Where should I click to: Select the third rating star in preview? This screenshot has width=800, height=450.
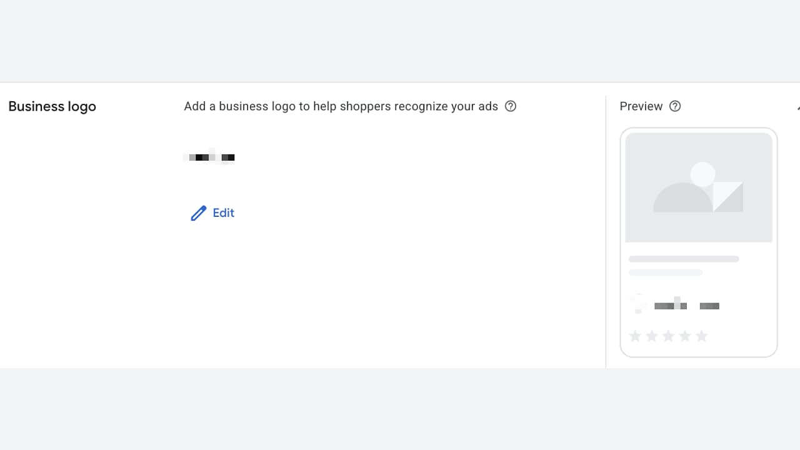click(668, 336)
